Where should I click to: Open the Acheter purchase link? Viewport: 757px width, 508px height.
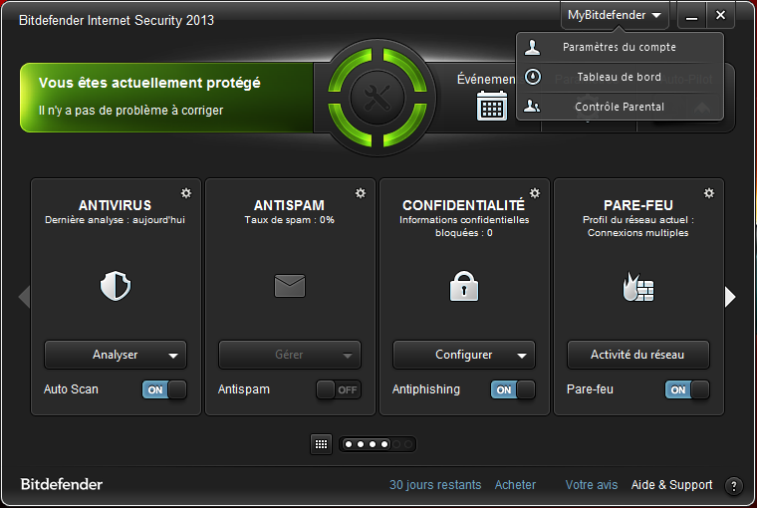pyautogui.click(x=515, y=485)
